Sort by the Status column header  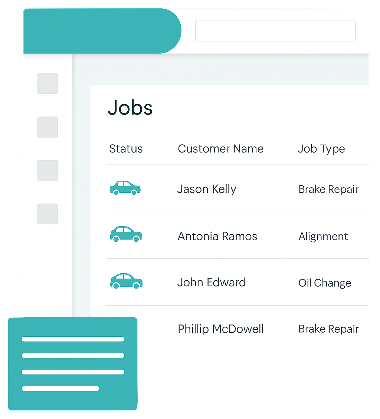point(126,149)
